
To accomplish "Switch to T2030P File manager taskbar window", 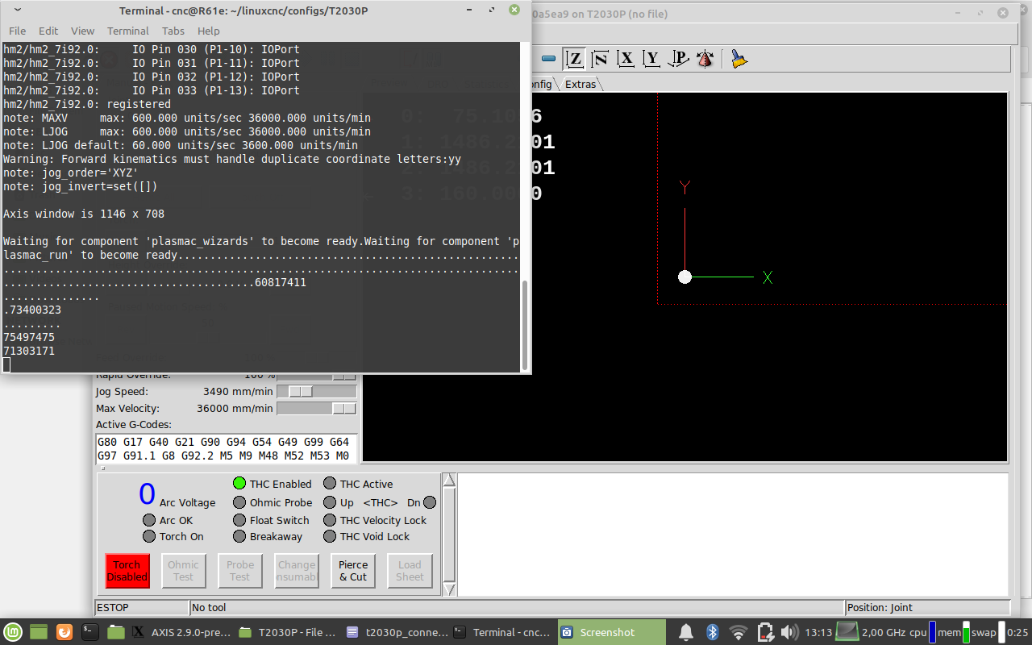I will click(289, 632).
